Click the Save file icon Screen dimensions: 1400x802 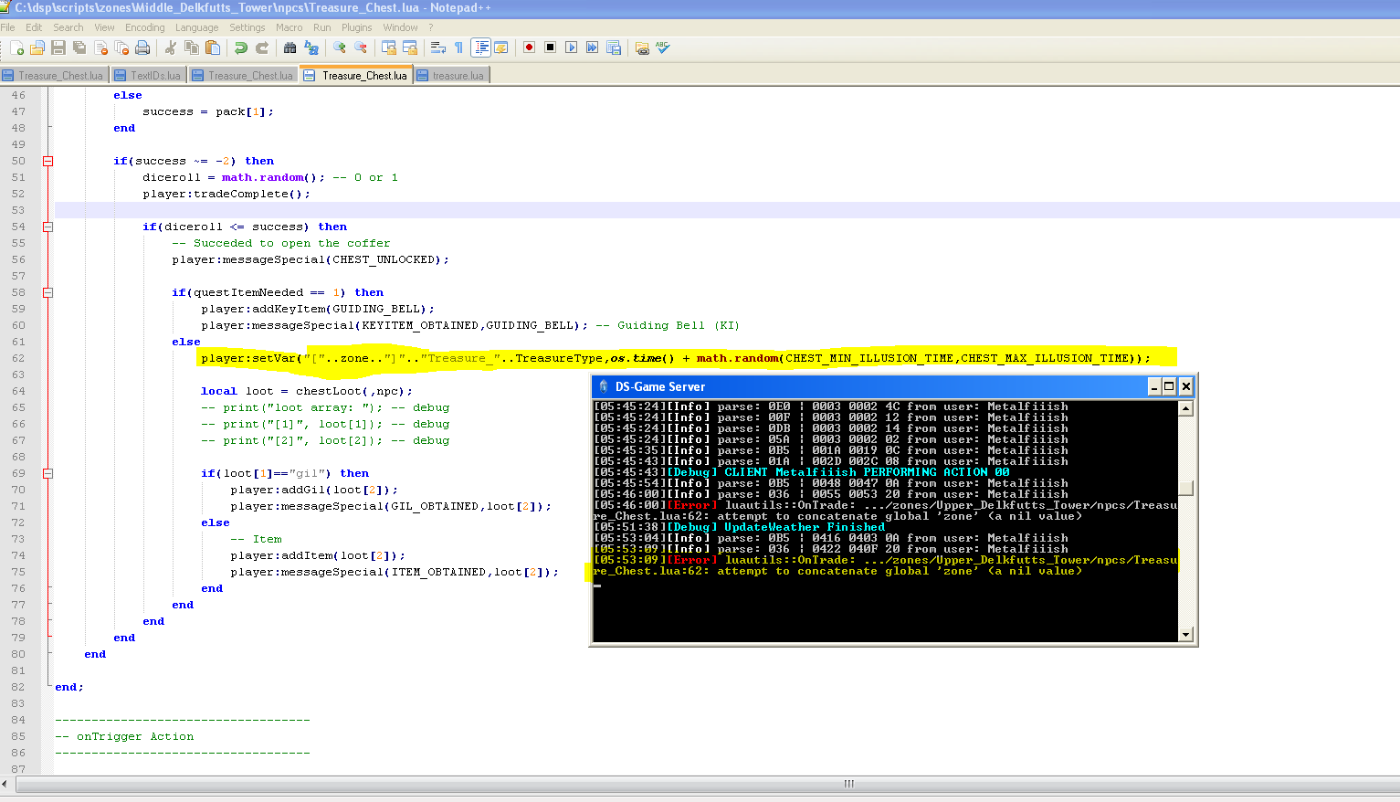58,47
